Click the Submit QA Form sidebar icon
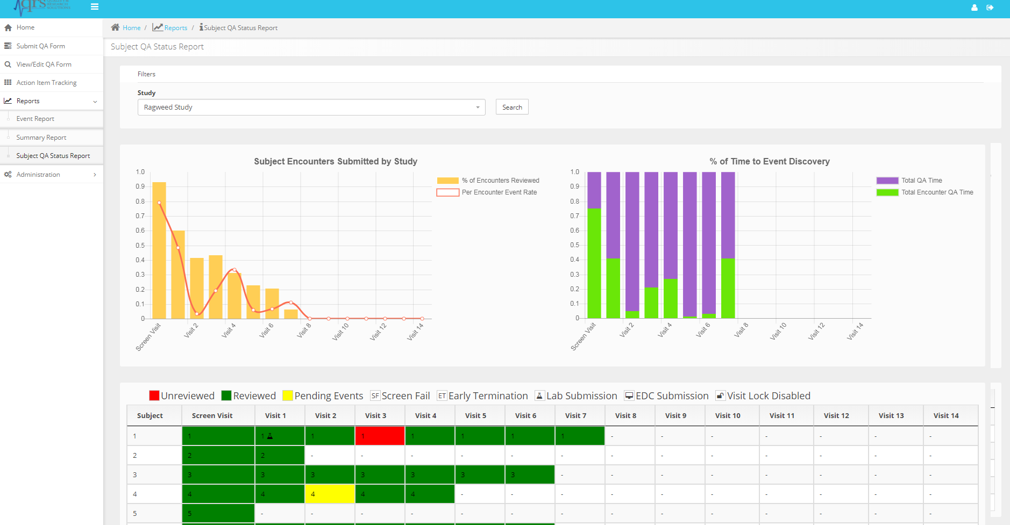 (8, 46)
